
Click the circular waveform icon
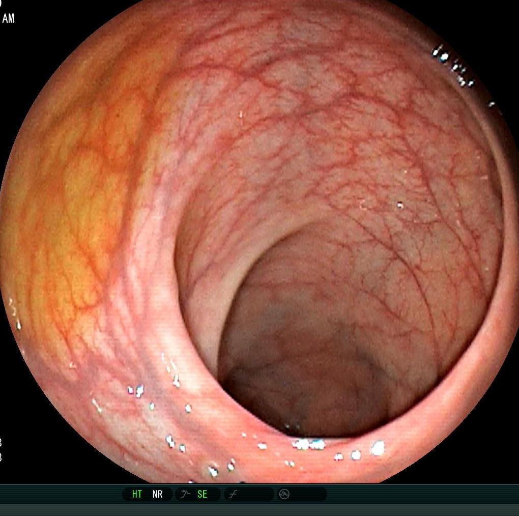pyautogui.click(x=284, y=494)
